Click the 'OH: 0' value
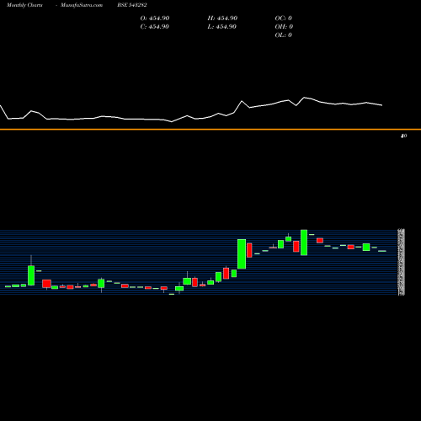 (284, 27)
